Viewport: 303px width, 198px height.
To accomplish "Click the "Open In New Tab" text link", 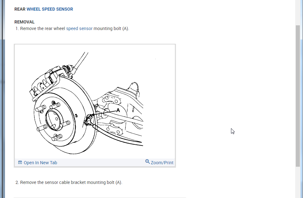I will point(40,163).
